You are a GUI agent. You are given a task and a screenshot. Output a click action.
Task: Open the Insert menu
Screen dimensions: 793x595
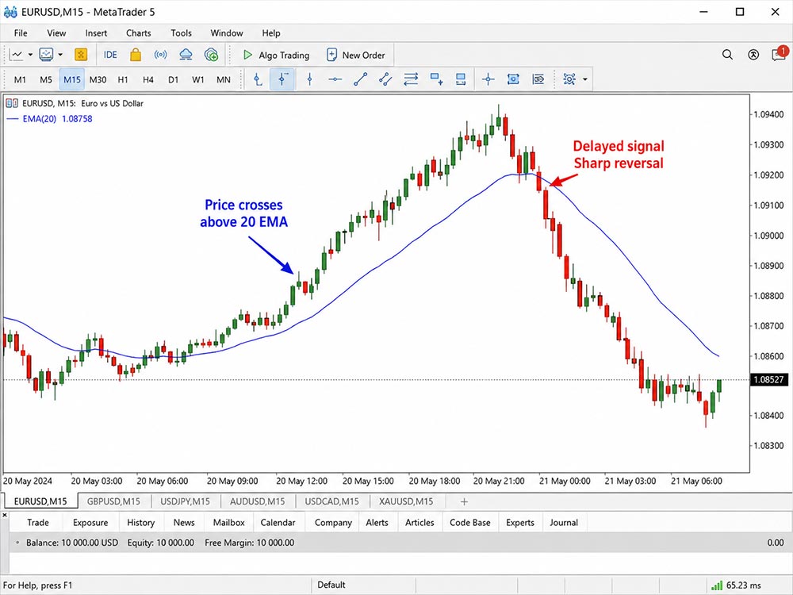[96, 33]
